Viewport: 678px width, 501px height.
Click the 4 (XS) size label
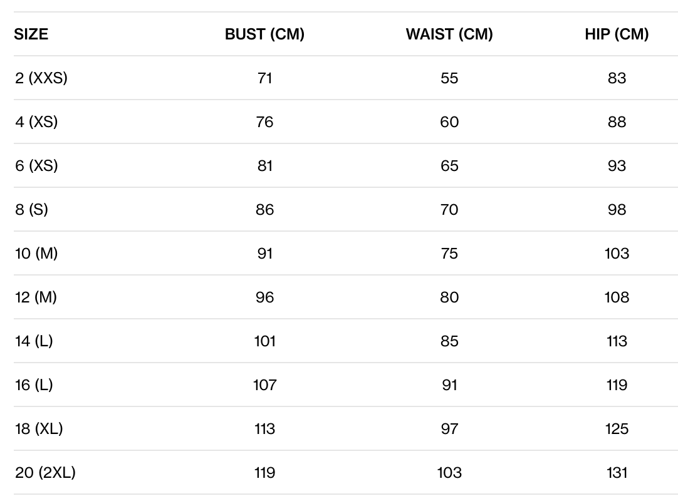coord(36,122)
